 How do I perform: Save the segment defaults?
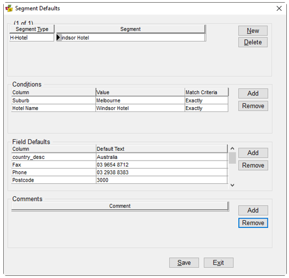(x=184, y=263)
